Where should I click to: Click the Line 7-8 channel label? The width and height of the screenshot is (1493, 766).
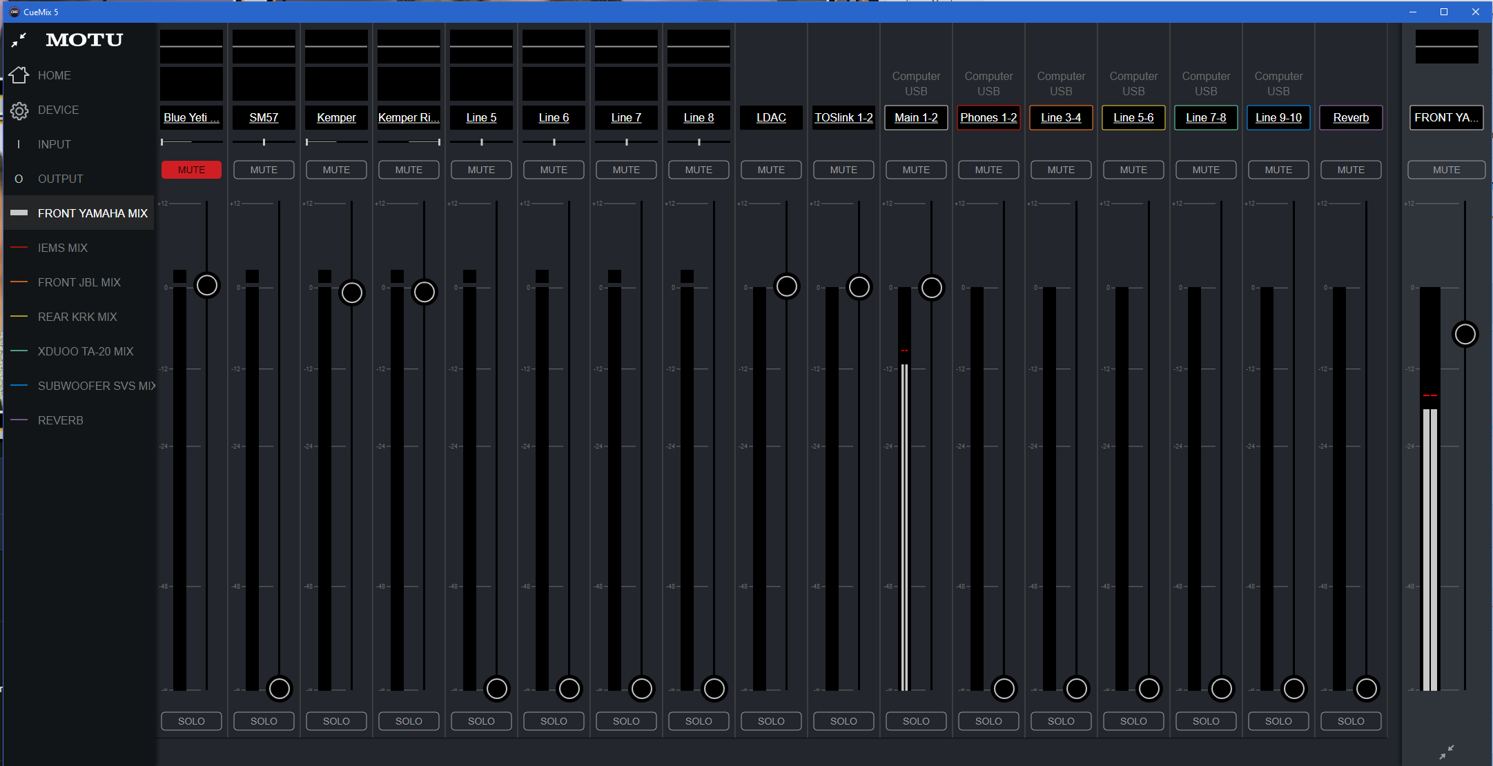[x=1206, y=117]
